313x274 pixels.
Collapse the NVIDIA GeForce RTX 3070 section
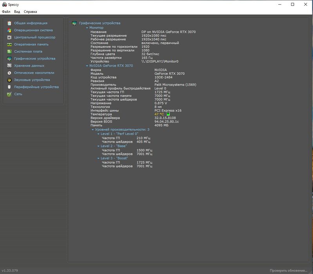click(87, 66)
